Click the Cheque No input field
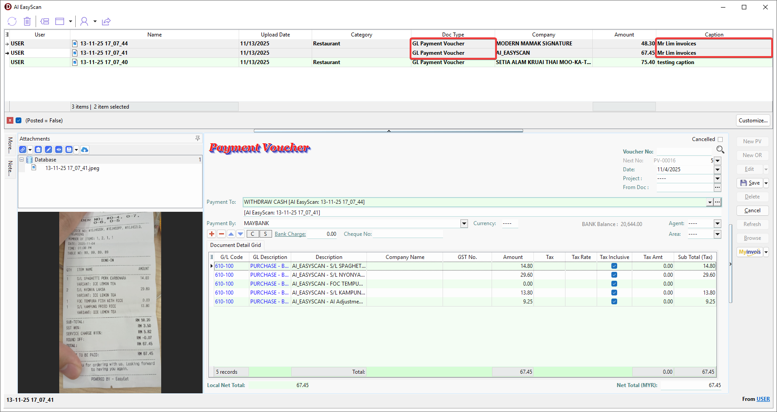Screen dimensions: 777x412 click(x=407, y=234)
